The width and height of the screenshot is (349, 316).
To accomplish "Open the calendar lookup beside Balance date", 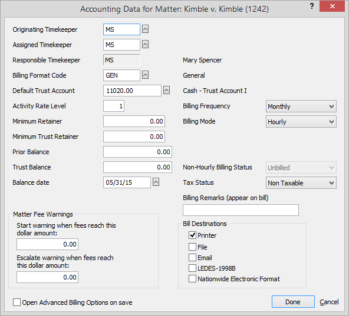I will coord(156,182).
